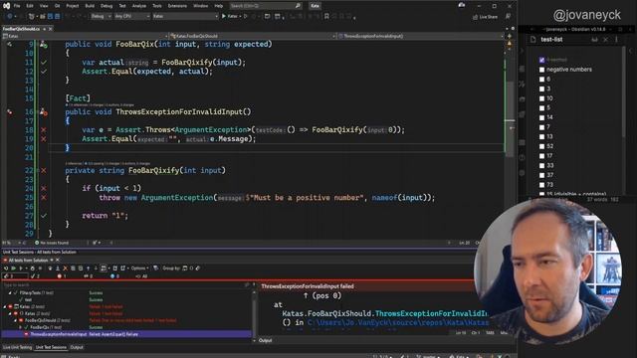The width and height of the screenshot is (637, 358).
Task: Filter tests by failed count
Action: (x=62, y=276)
